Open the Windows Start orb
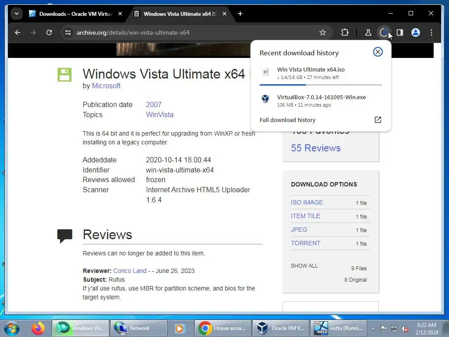Viewport: 449px width, 337px height. pyautogui.click(x=11, y=328)
